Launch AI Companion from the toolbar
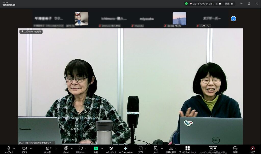This screenshot has height=154, width=261. [x=126, y=148]
